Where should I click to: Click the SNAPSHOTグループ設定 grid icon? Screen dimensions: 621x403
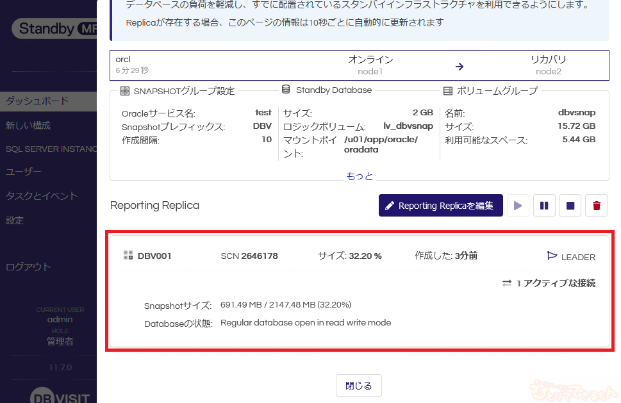pyautogui.click(x=125, y=91)
